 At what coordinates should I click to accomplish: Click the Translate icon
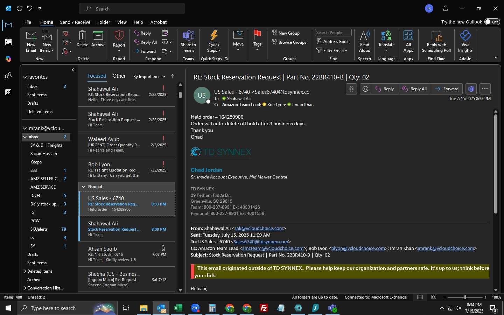[x=386, y=36]
